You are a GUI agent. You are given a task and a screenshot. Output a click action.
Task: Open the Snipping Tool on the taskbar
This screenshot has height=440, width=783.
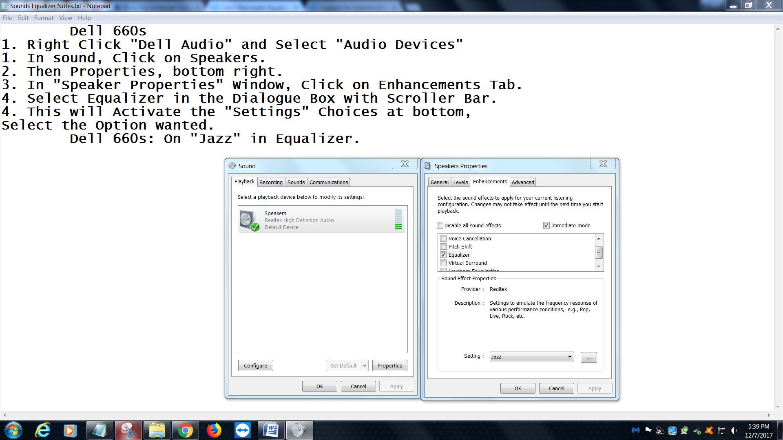(128, 430)
